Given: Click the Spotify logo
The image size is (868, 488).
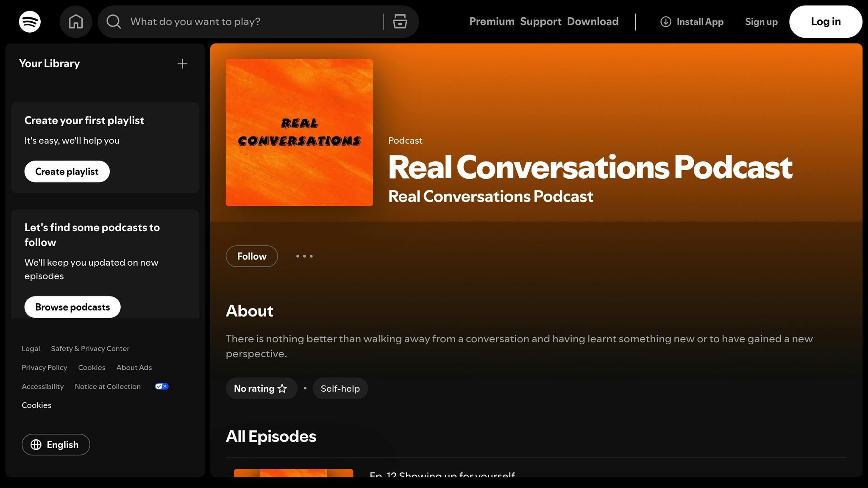Looking at the screenshot, I should [x=29, y=22].
